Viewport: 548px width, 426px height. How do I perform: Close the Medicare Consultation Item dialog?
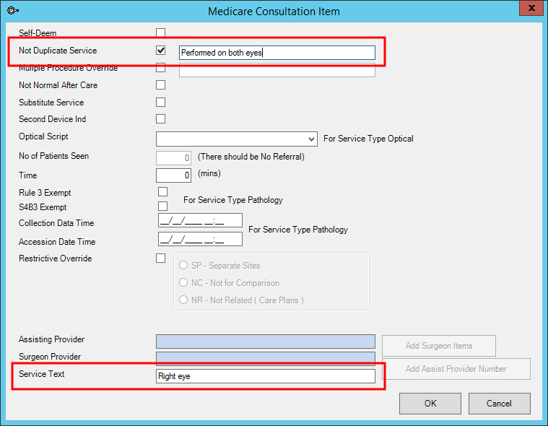tap(531, 8)
